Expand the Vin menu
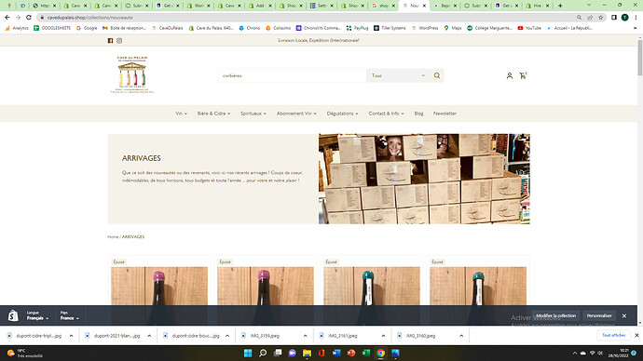This screenshot has height=361, width=643. point(182,114)
